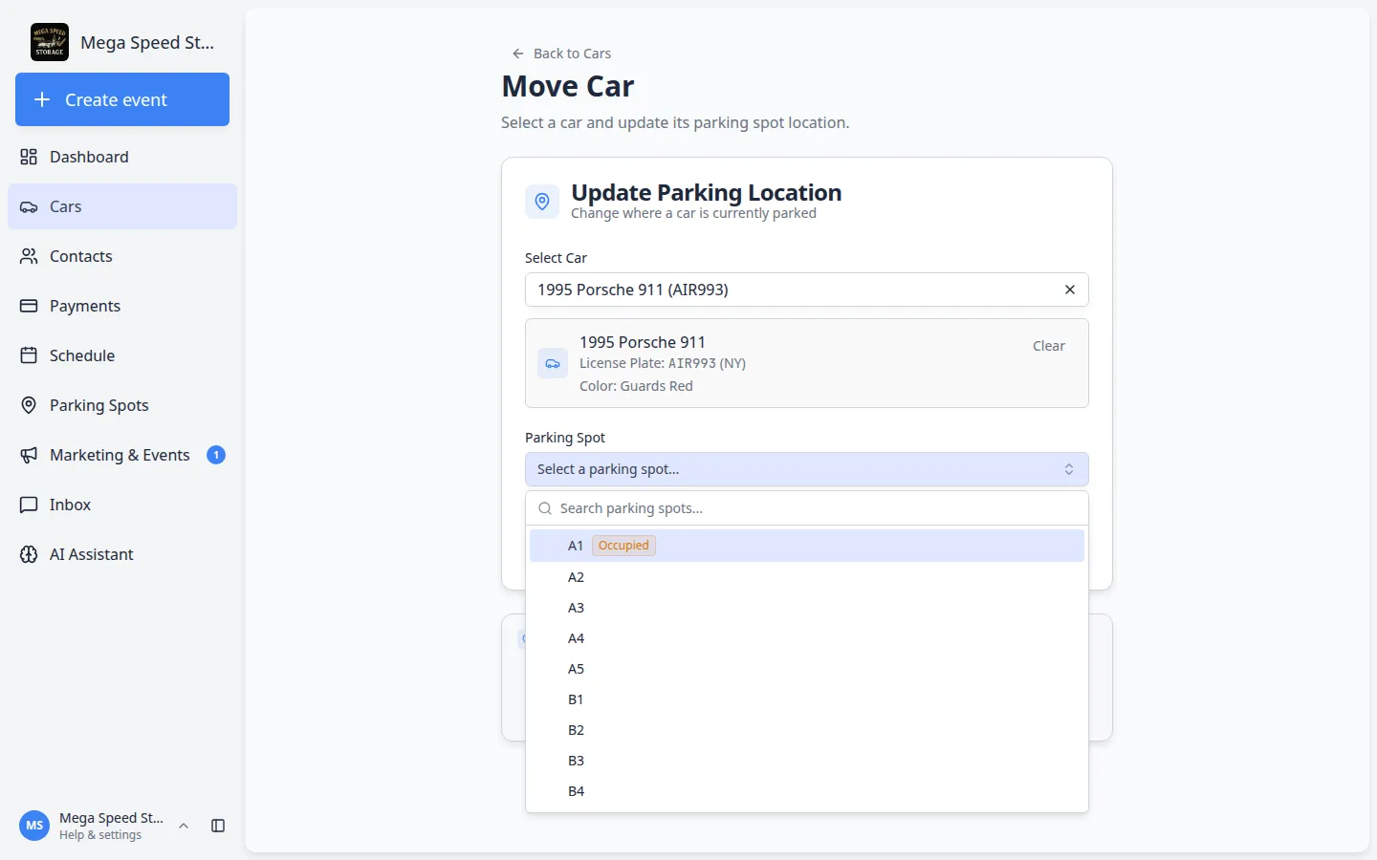
Task: Open the Select a parking spot dropdown
Action: tap(807, 469)
